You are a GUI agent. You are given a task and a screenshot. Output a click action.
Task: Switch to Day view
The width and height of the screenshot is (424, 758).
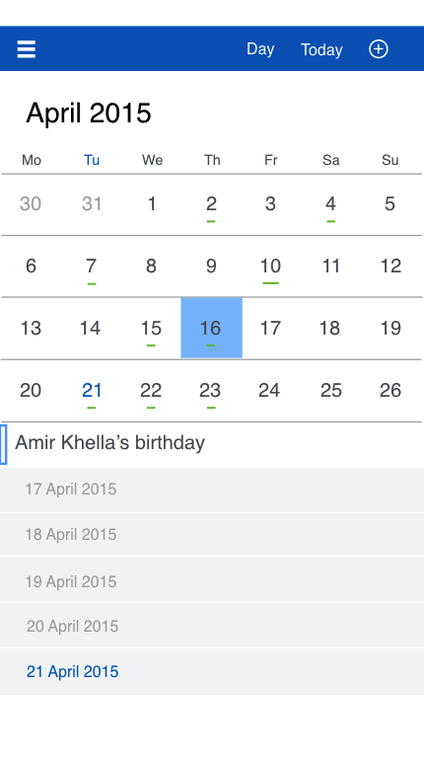[x=260, y=48]
